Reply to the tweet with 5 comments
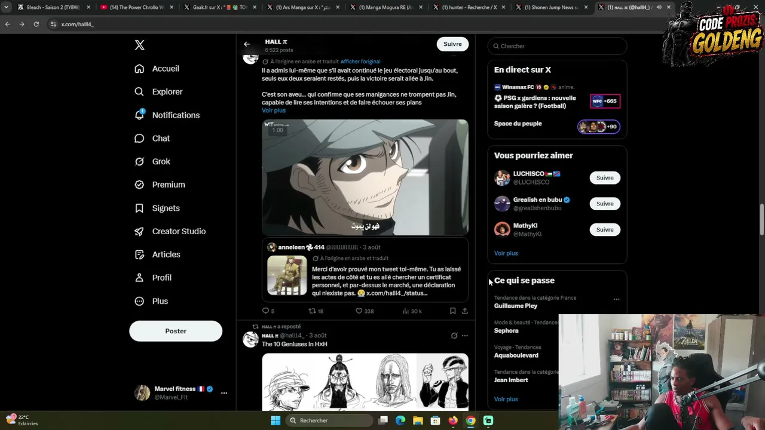This screenshot has width=765, height=430. 268,311
